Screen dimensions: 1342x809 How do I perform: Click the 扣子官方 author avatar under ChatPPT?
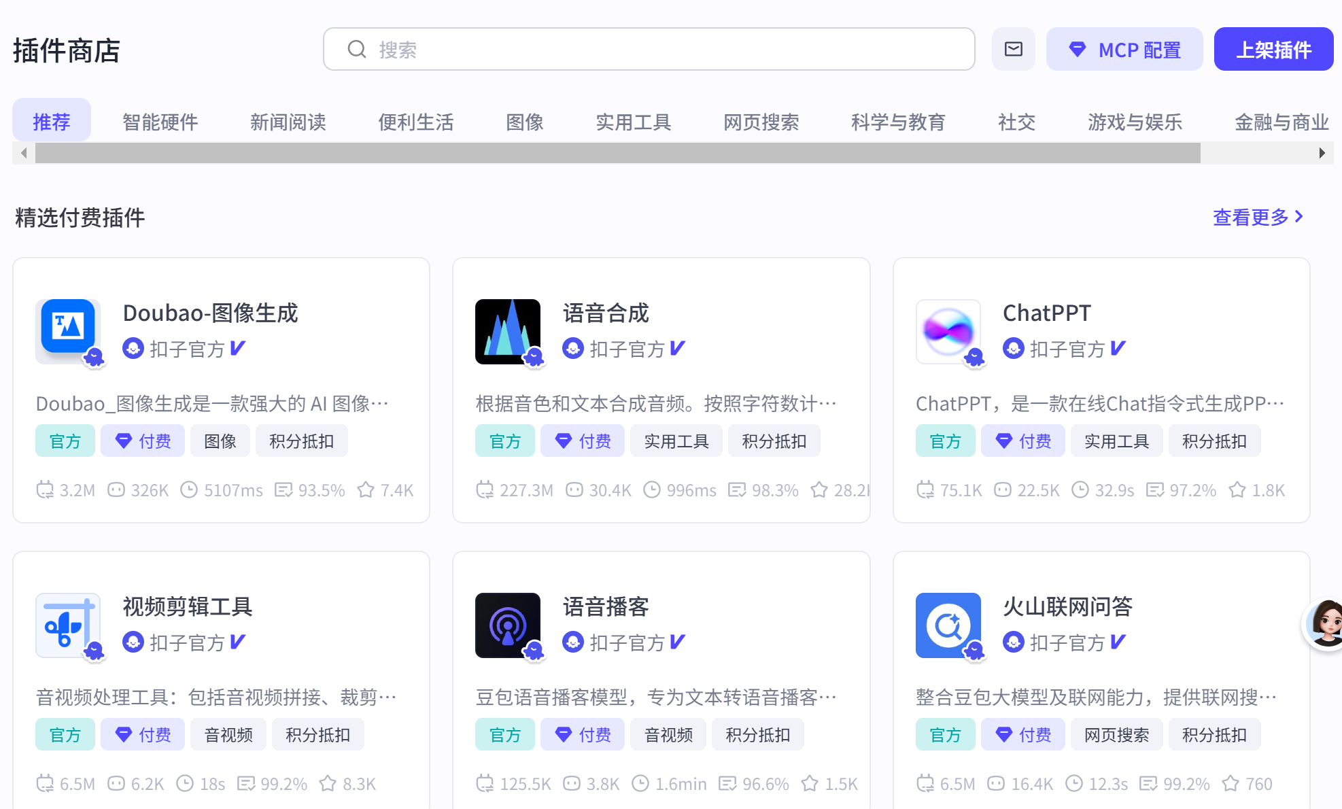pos(1014,348)
